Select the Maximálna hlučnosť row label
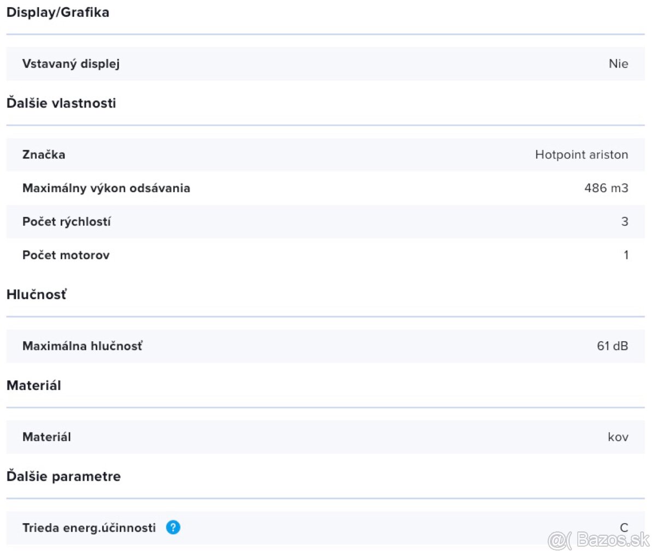The width and height of the screenshot is (656, 556). point(82,346)
